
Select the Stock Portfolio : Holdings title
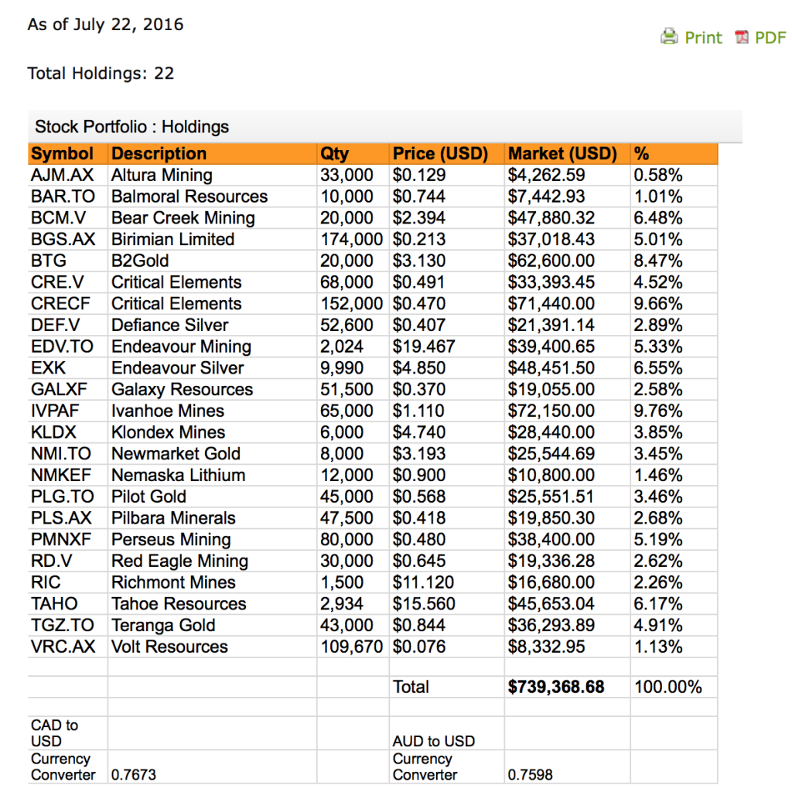(x=132, y=127)
